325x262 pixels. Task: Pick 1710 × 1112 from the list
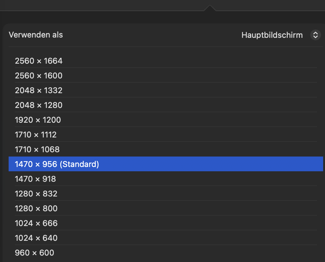pyautogui.click(x=36, y=135)
